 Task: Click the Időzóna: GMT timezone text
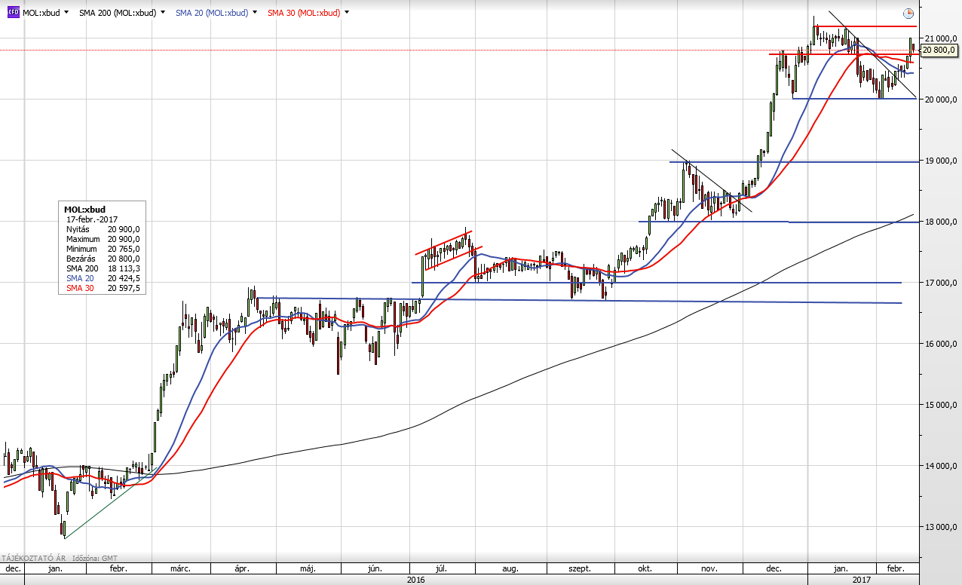click(x=95, y=558)
